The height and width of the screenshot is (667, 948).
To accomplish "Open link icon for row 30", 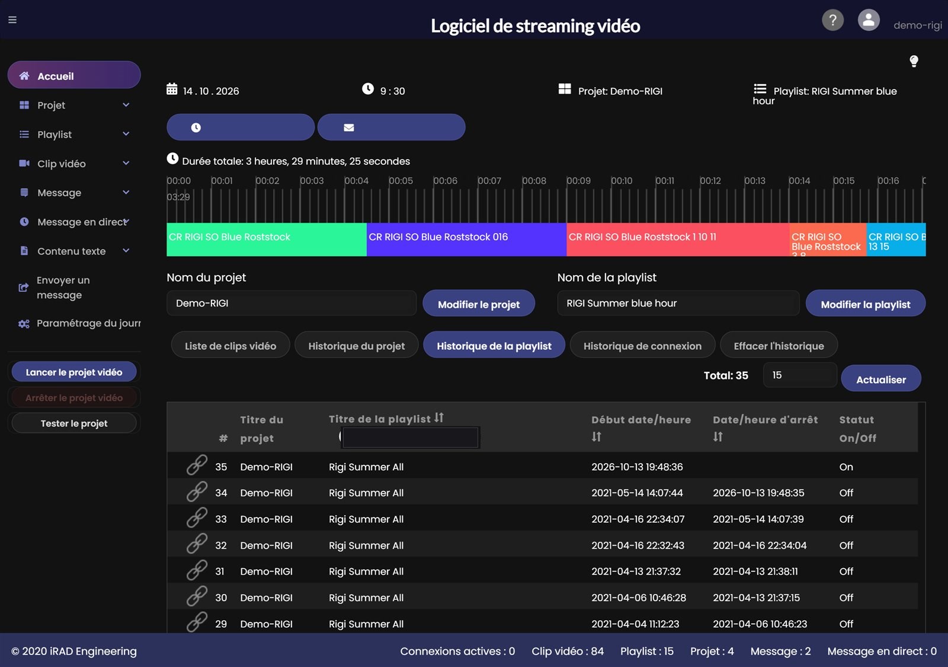I will click(x=197, y=596).
